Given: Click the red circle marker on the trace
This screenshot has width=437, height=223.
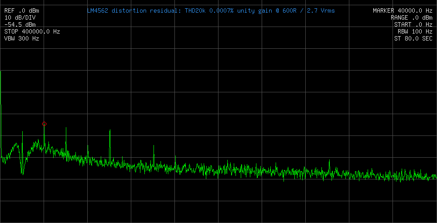Looking at the screenshot, I should coord(44,124).
